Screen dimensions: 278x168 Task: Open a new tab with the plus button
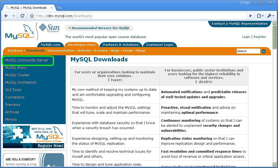point(60,7)
